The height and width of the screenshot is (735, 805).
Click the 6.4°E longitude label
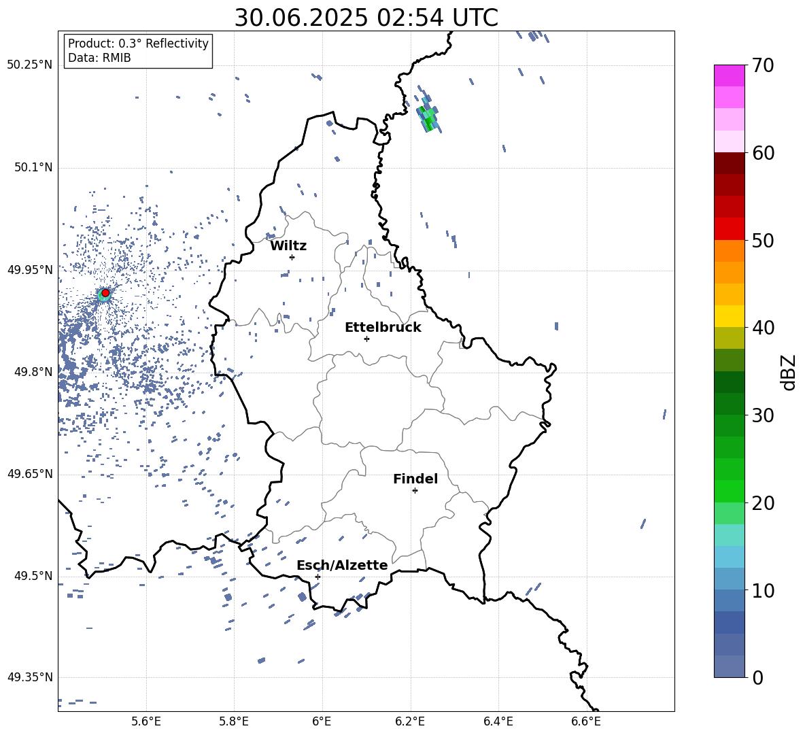pos(498,721)
